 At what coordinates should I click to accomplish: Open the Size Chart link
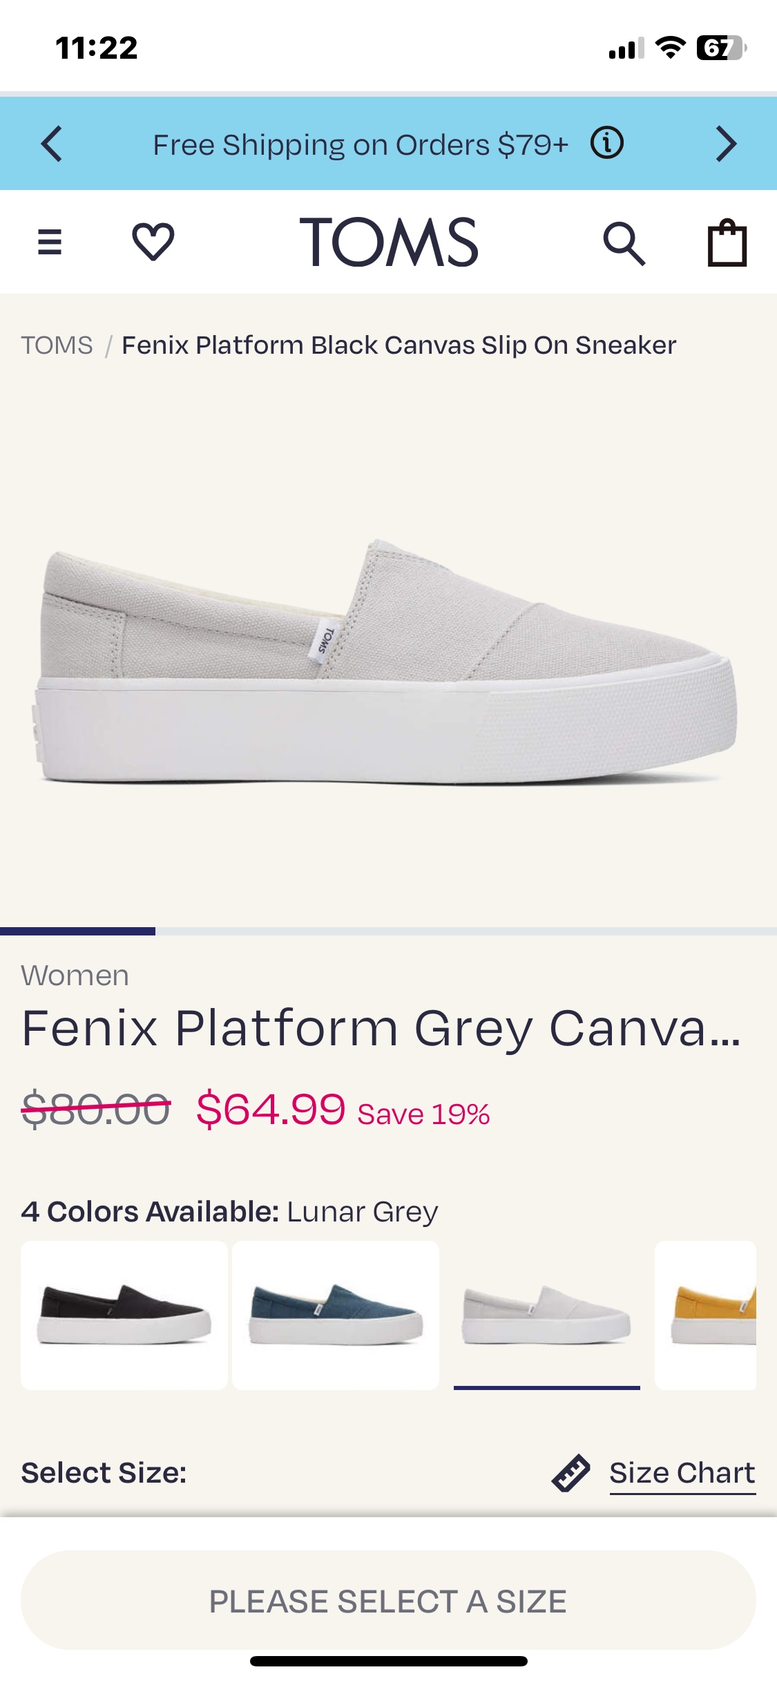pyautogui.click(x=682, y=1474)
